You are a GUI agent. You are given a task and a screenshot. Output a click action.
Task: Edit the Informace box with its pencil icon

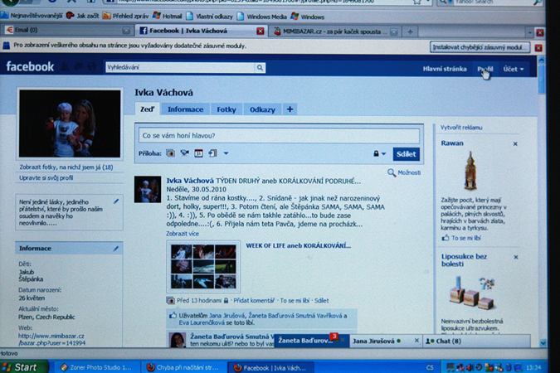point(116,248)
